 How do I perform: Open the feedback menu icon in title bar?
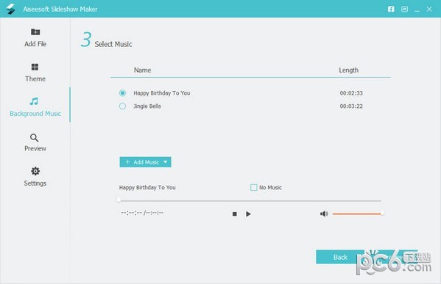(x=404, y=9)
